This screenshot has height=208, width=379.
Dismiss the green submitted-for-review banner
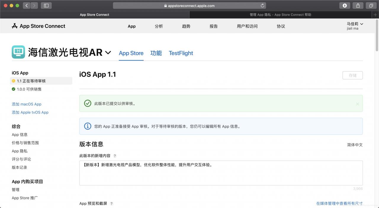(x=357, y=104)
